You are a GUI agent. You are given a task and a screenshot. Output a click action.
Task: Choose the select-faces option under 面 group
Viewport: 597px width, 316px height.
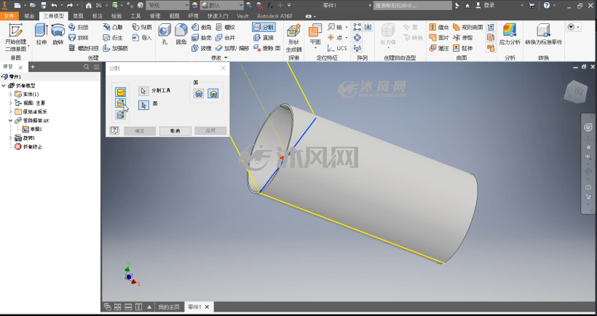(213, 93)
